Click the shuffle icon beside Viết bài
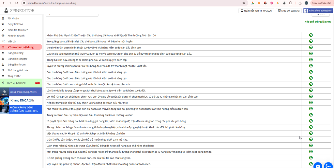334x168 pixels. point(3,42)
